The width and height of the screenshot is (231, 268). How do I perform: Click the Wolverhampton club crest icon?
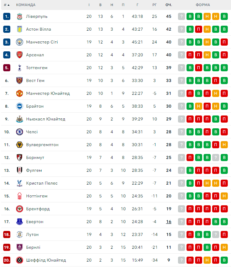20,145
